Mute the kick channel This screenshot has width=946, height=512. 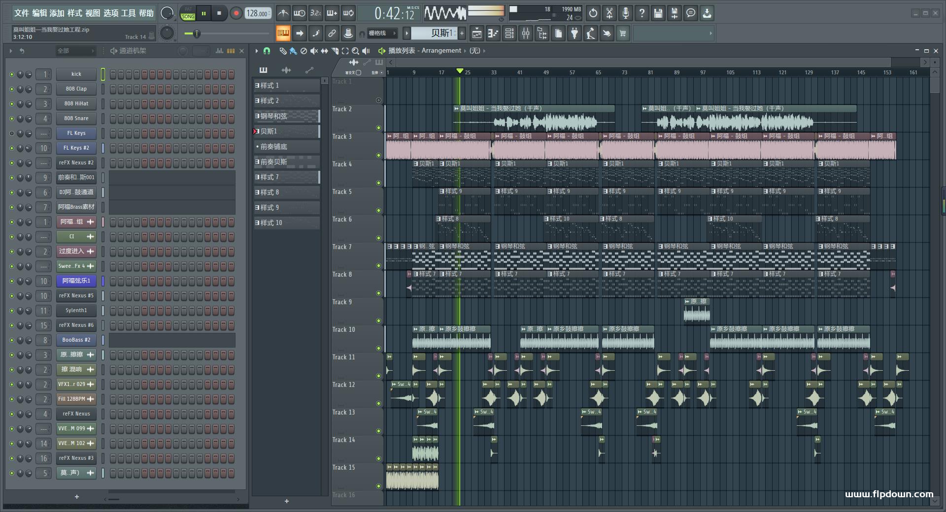tap(12, 74)
